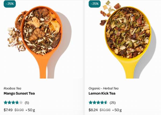The width and height of the screenshot is (161, 115).
Task: Select the 50 g size under Lemon Kick Tea
Action: point(118,110)
